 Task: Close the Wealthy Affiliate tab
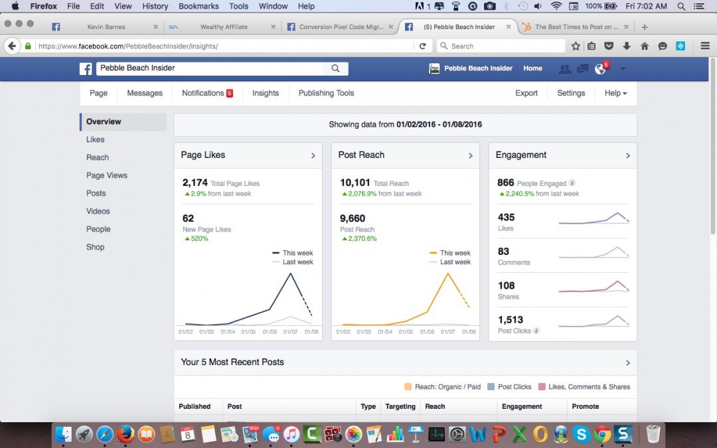(273, 27)
